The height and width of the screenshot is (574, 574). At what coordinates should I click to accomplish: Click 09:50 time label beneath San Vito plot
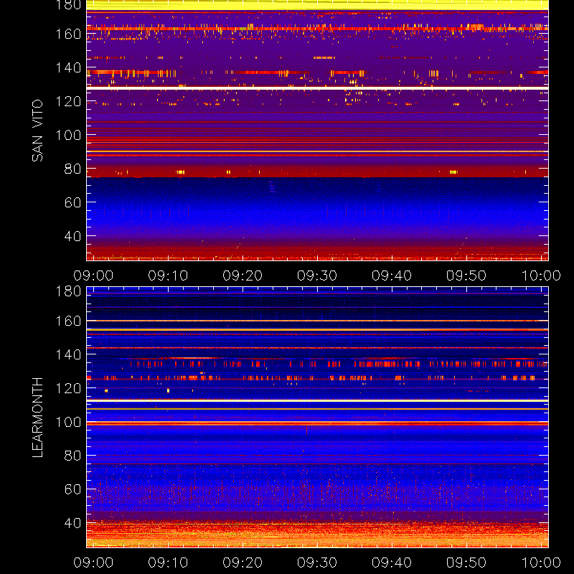466,276
